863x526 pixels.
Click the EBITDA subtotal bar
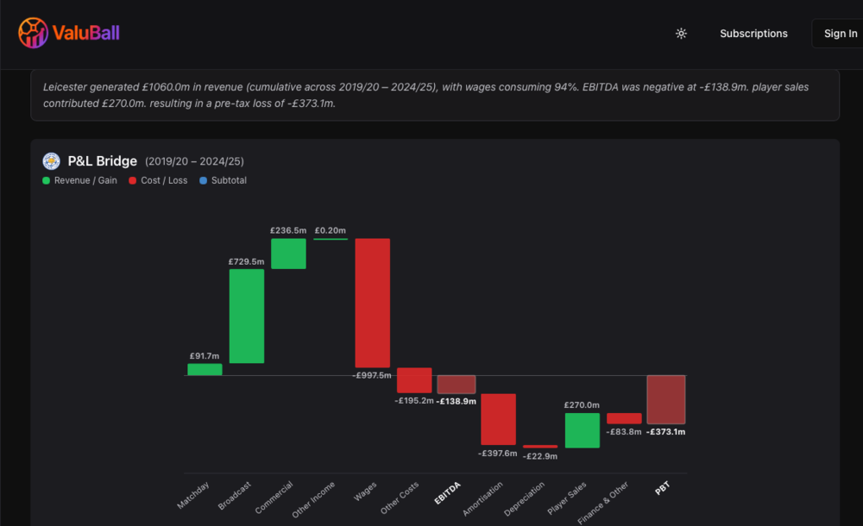457,384
